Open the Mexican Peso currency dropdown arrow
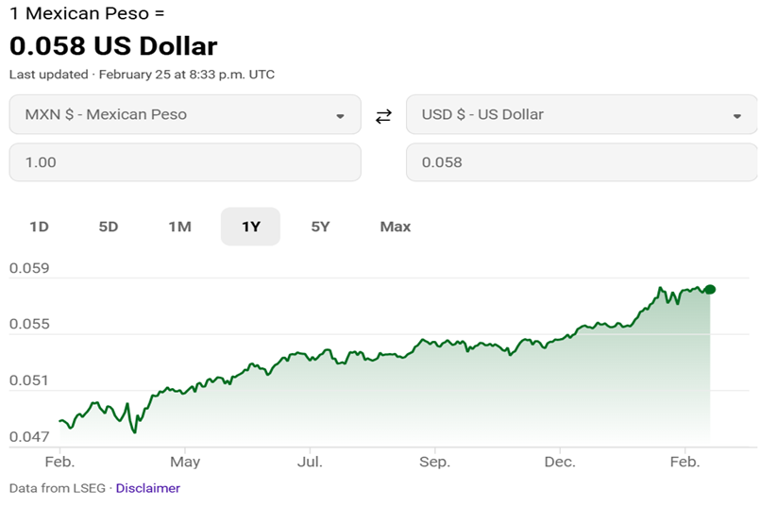 340,116
